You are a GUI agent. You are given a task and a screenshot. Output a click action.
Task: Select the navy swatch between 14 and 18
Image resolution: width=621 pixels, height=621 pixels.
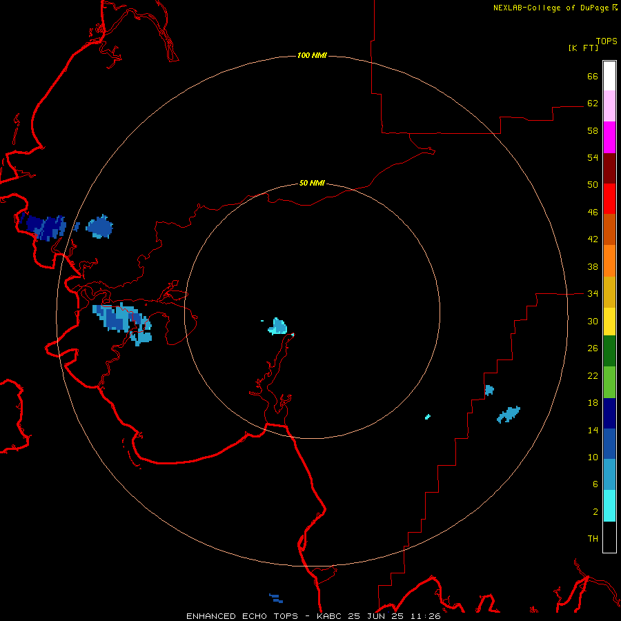609,413
